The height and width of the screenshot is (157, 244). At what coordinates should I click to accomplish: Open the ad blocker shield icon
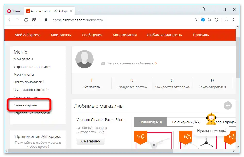[x=203, y=20]
